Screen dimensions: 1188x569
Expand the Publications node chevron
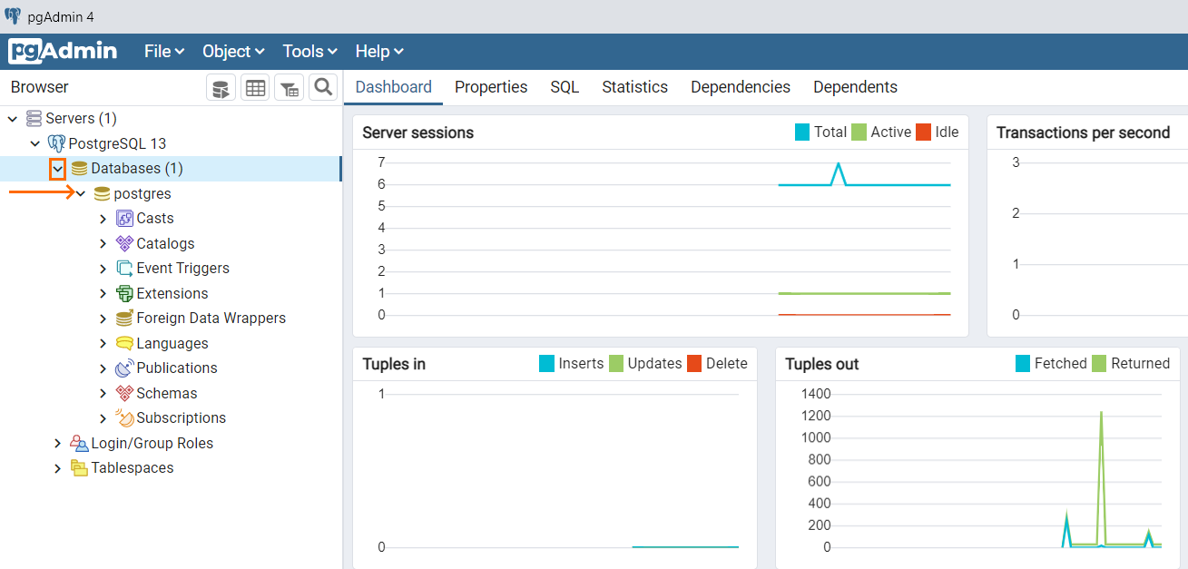tap(103, 368)
